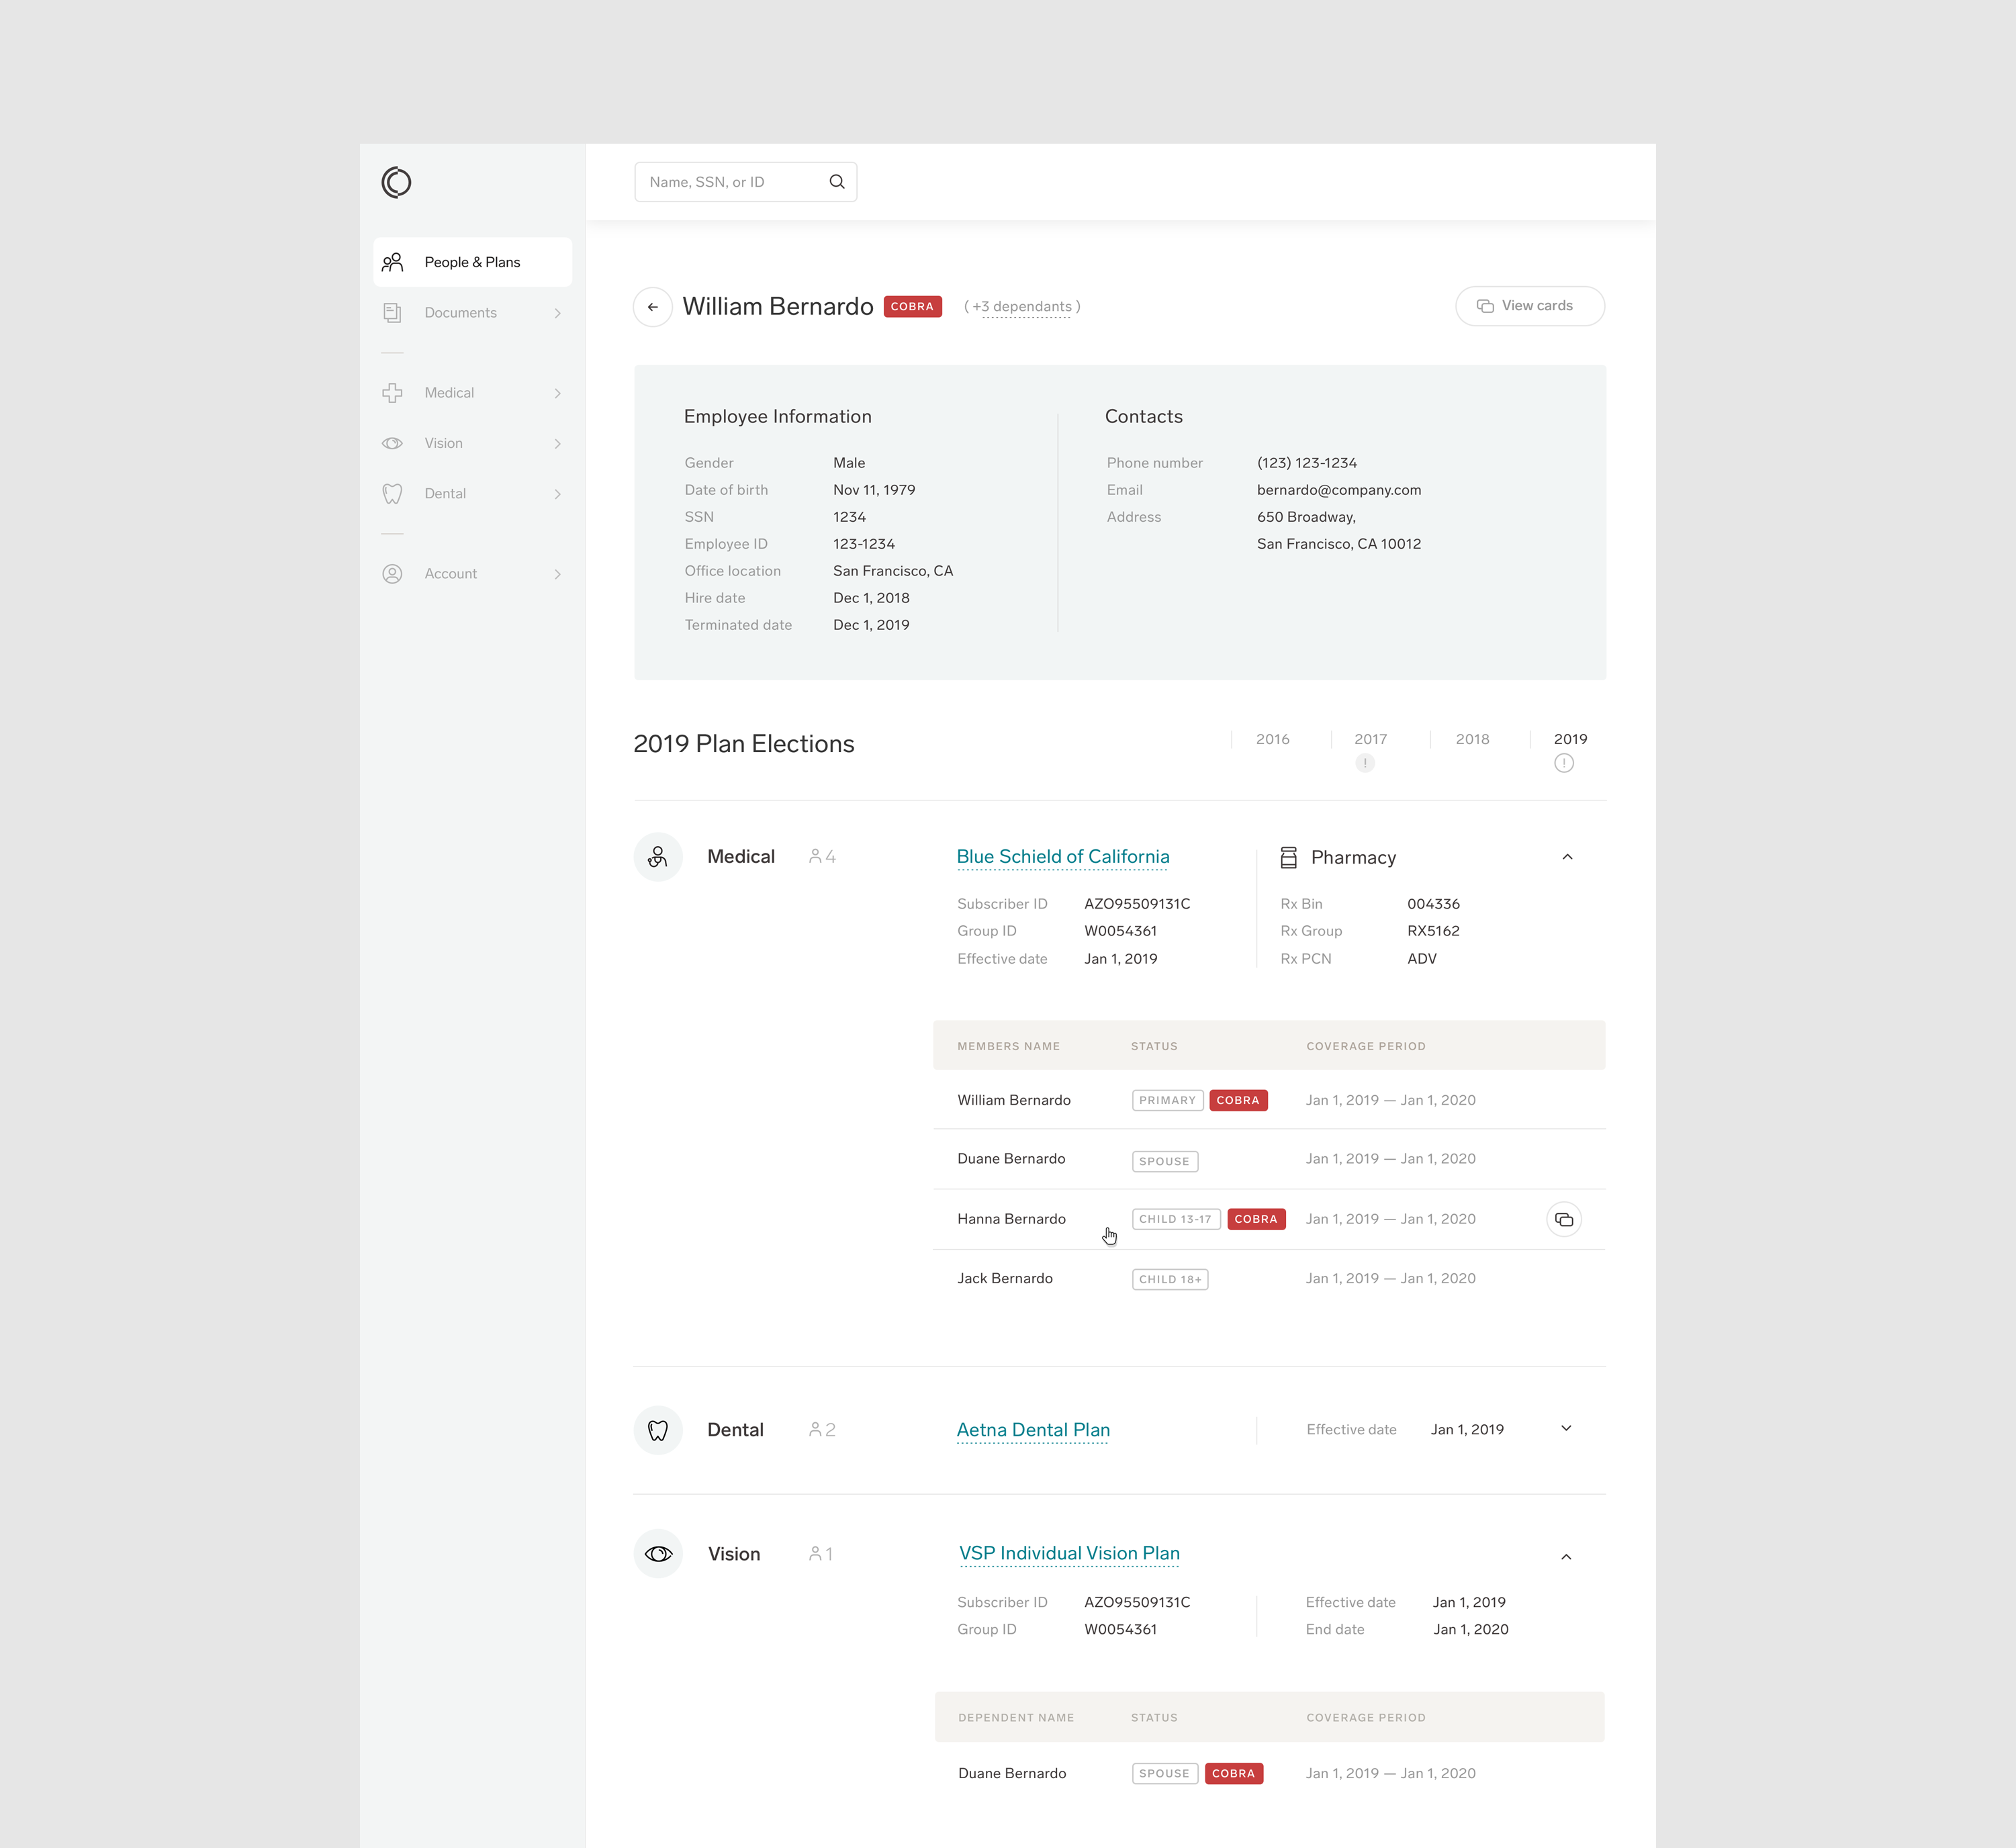This screenshot has width=2016, height=1848.
Task: Click the back arrow beside William Bernardo
Action: pyautogui.click(x=652, y=307)
